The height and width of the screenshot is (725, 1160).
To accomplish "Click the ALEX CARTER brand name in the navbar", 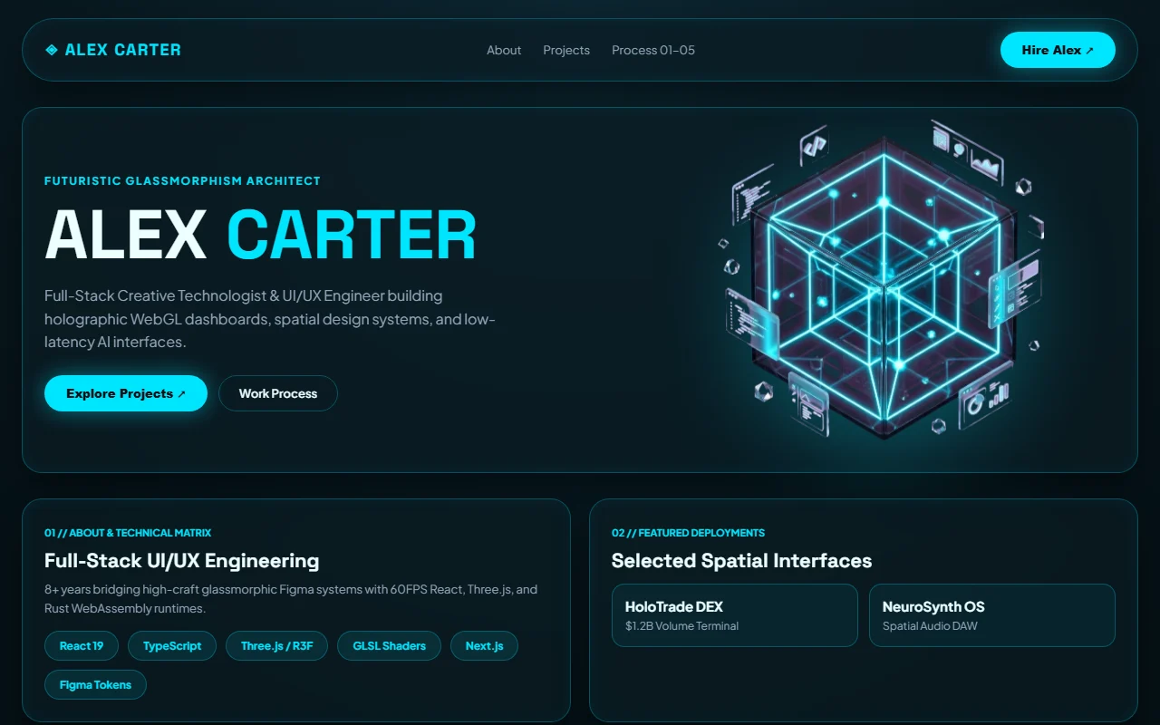I will (x=123, y=50).
